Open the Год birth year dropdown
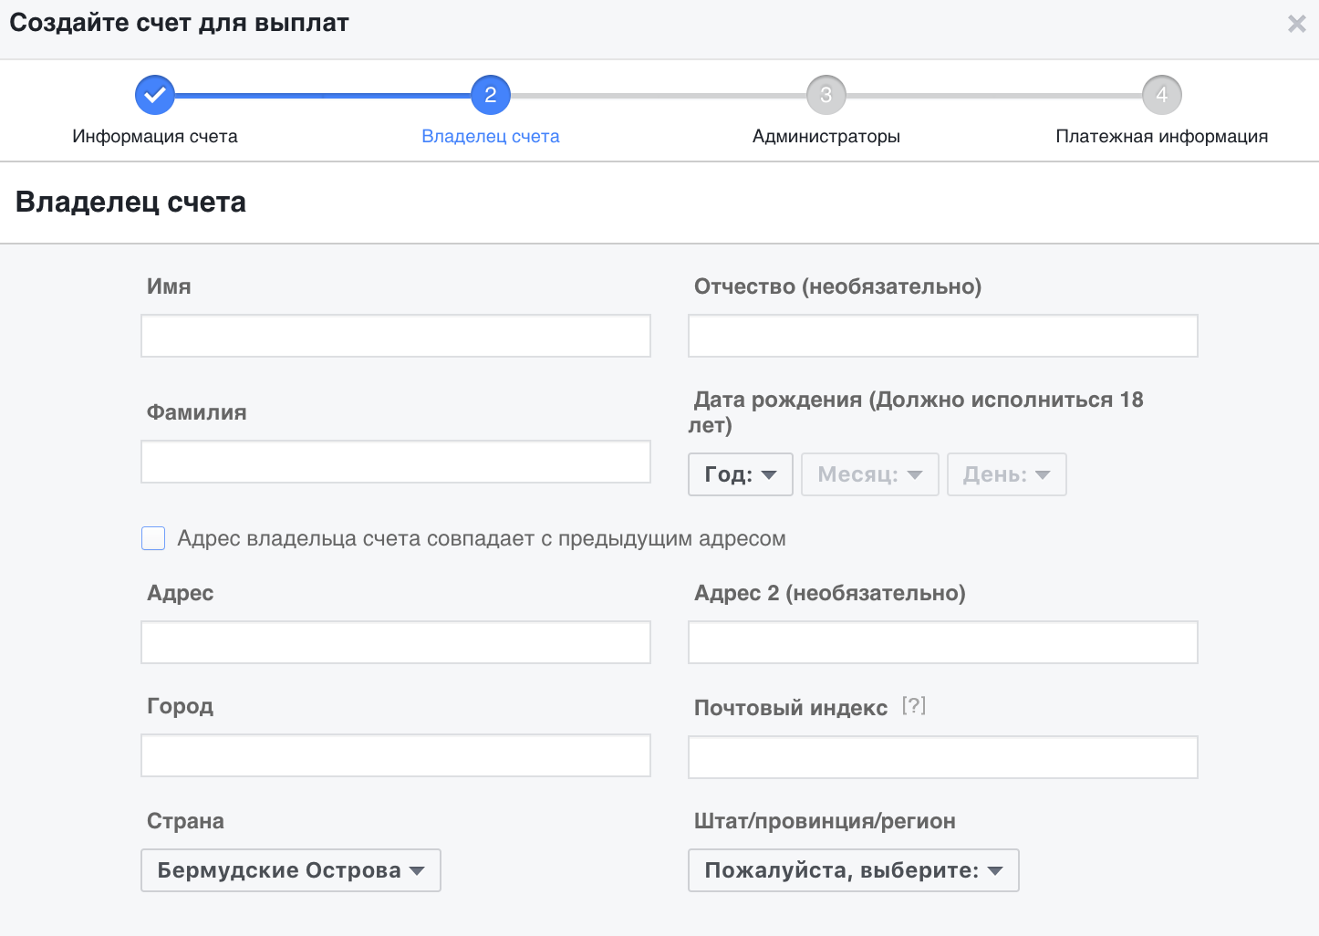The image size is (1319, 936). pos(741,474)
